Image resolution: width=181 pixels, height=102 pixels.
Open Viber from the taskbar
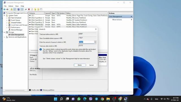coord(91,99)
